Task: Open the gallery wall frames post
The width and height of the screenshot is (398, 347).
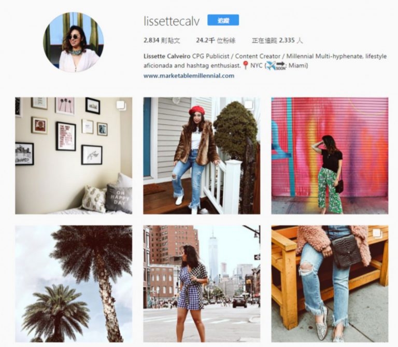Action: tap(74, 156)
